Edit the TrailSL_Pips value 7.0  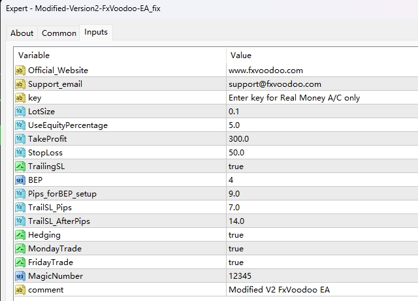point(322,208)
